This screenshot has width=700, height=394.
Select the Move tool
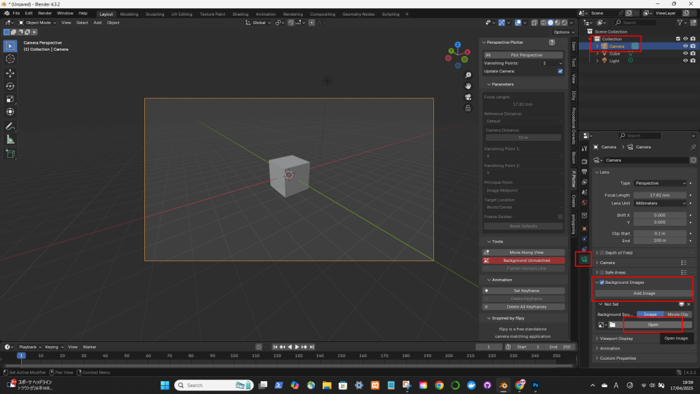pos(10,73)
